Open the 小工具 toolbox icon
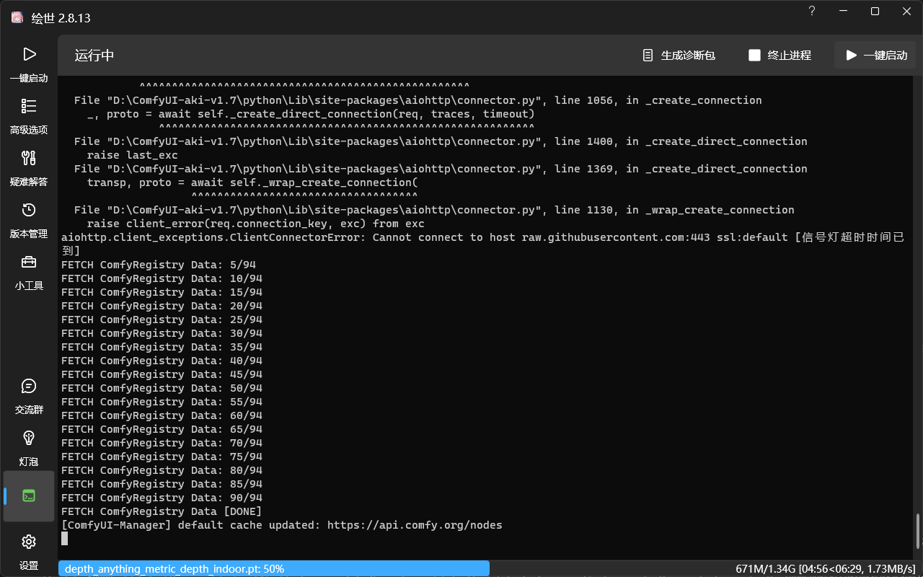The image size is (923, 577). click(29, 262)
